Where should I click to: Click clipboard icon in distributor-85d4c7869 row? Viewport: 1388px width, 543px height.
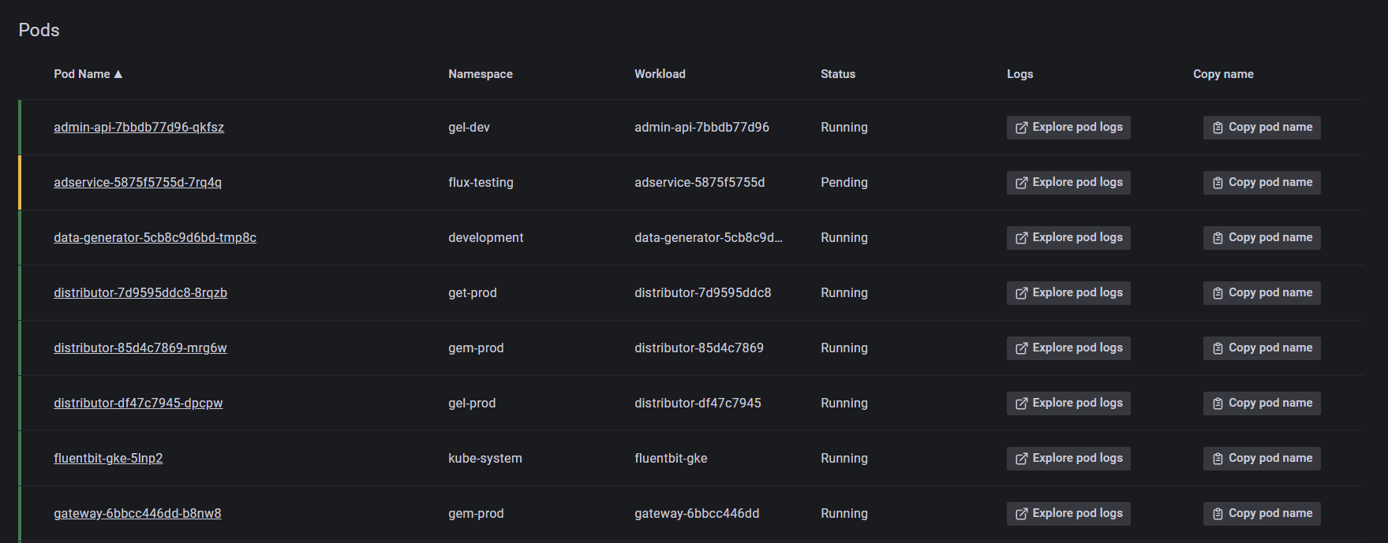coord(1218,348)
